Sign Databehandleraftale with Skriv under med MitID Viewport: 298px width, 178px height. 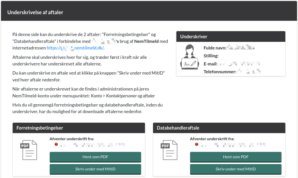[x=236, y=169]
